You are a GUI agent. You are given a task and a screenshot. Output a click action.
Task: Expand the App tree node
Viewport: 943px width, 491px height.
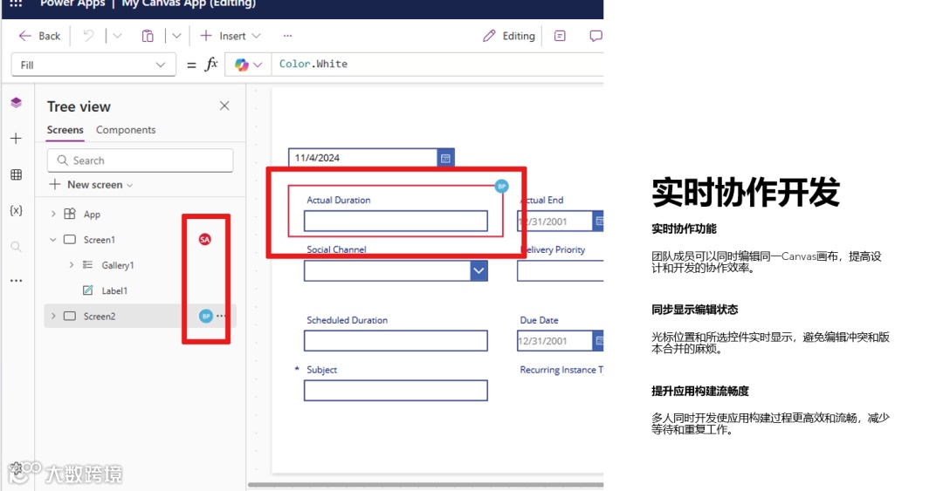pyautogui.click(x=53, y=214)
